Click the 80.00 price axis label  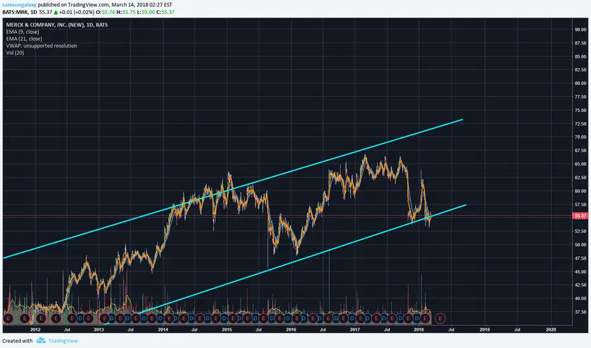[x=580, y=83]
